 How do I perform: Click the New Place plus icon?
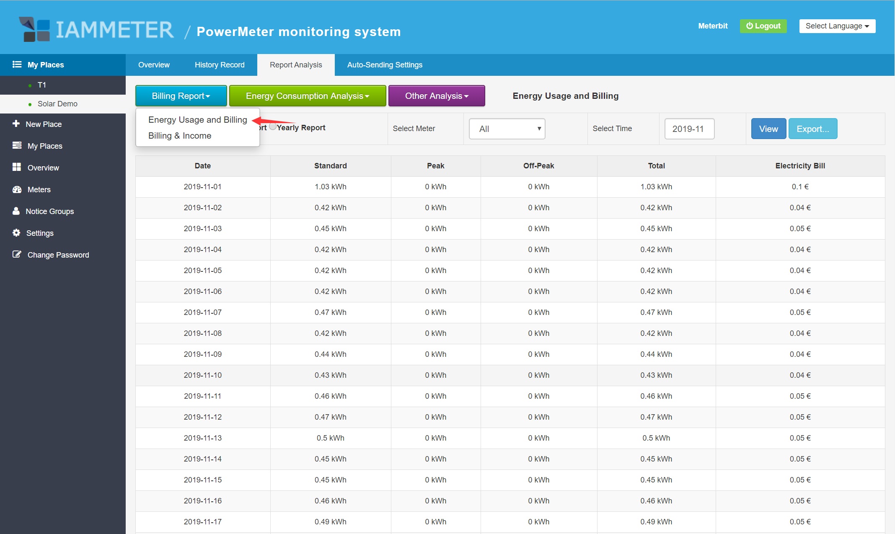click(x=16, y=124)
